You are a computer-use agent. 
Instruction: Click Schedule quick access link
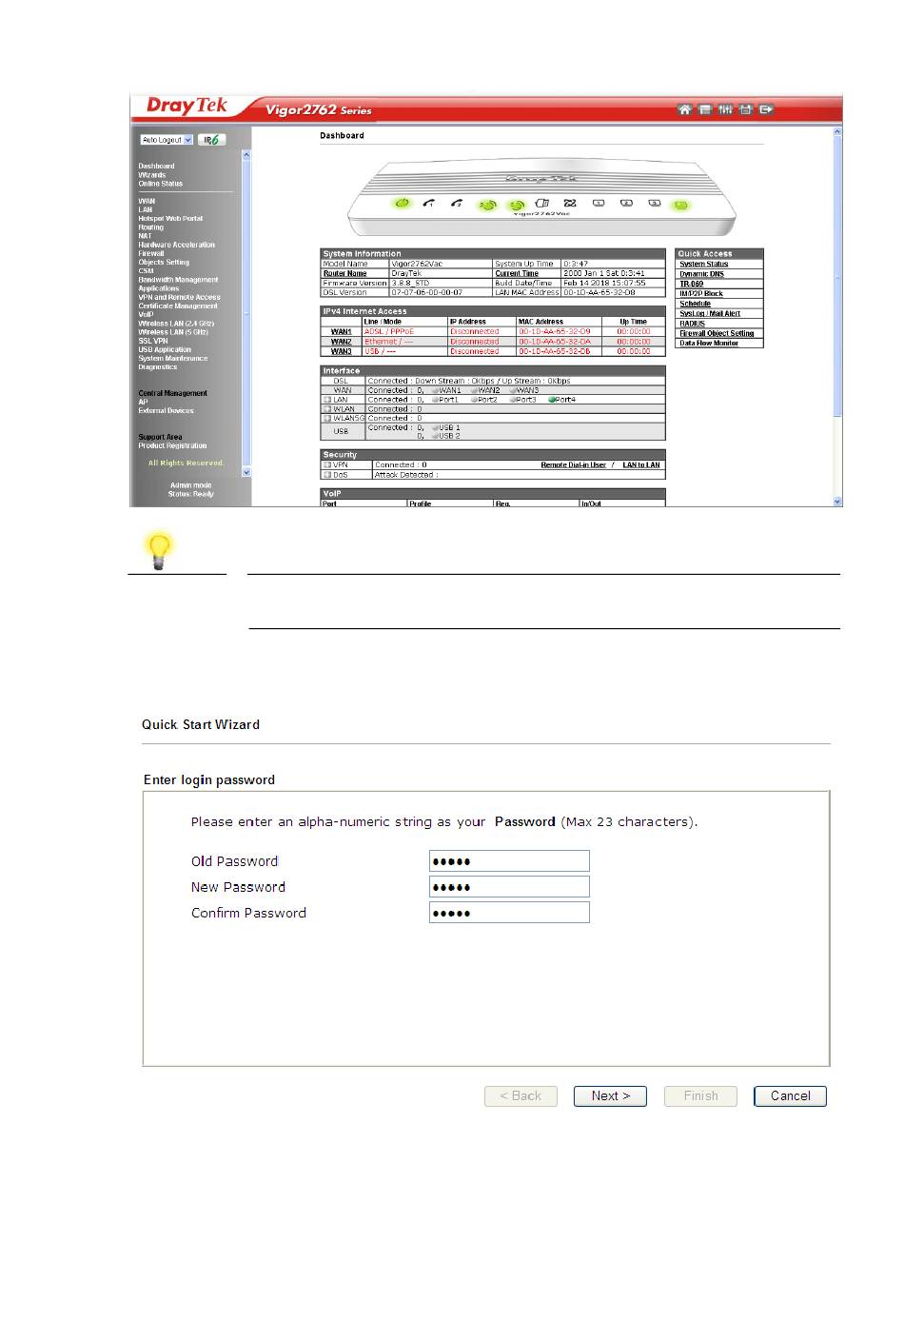[695, 304]
